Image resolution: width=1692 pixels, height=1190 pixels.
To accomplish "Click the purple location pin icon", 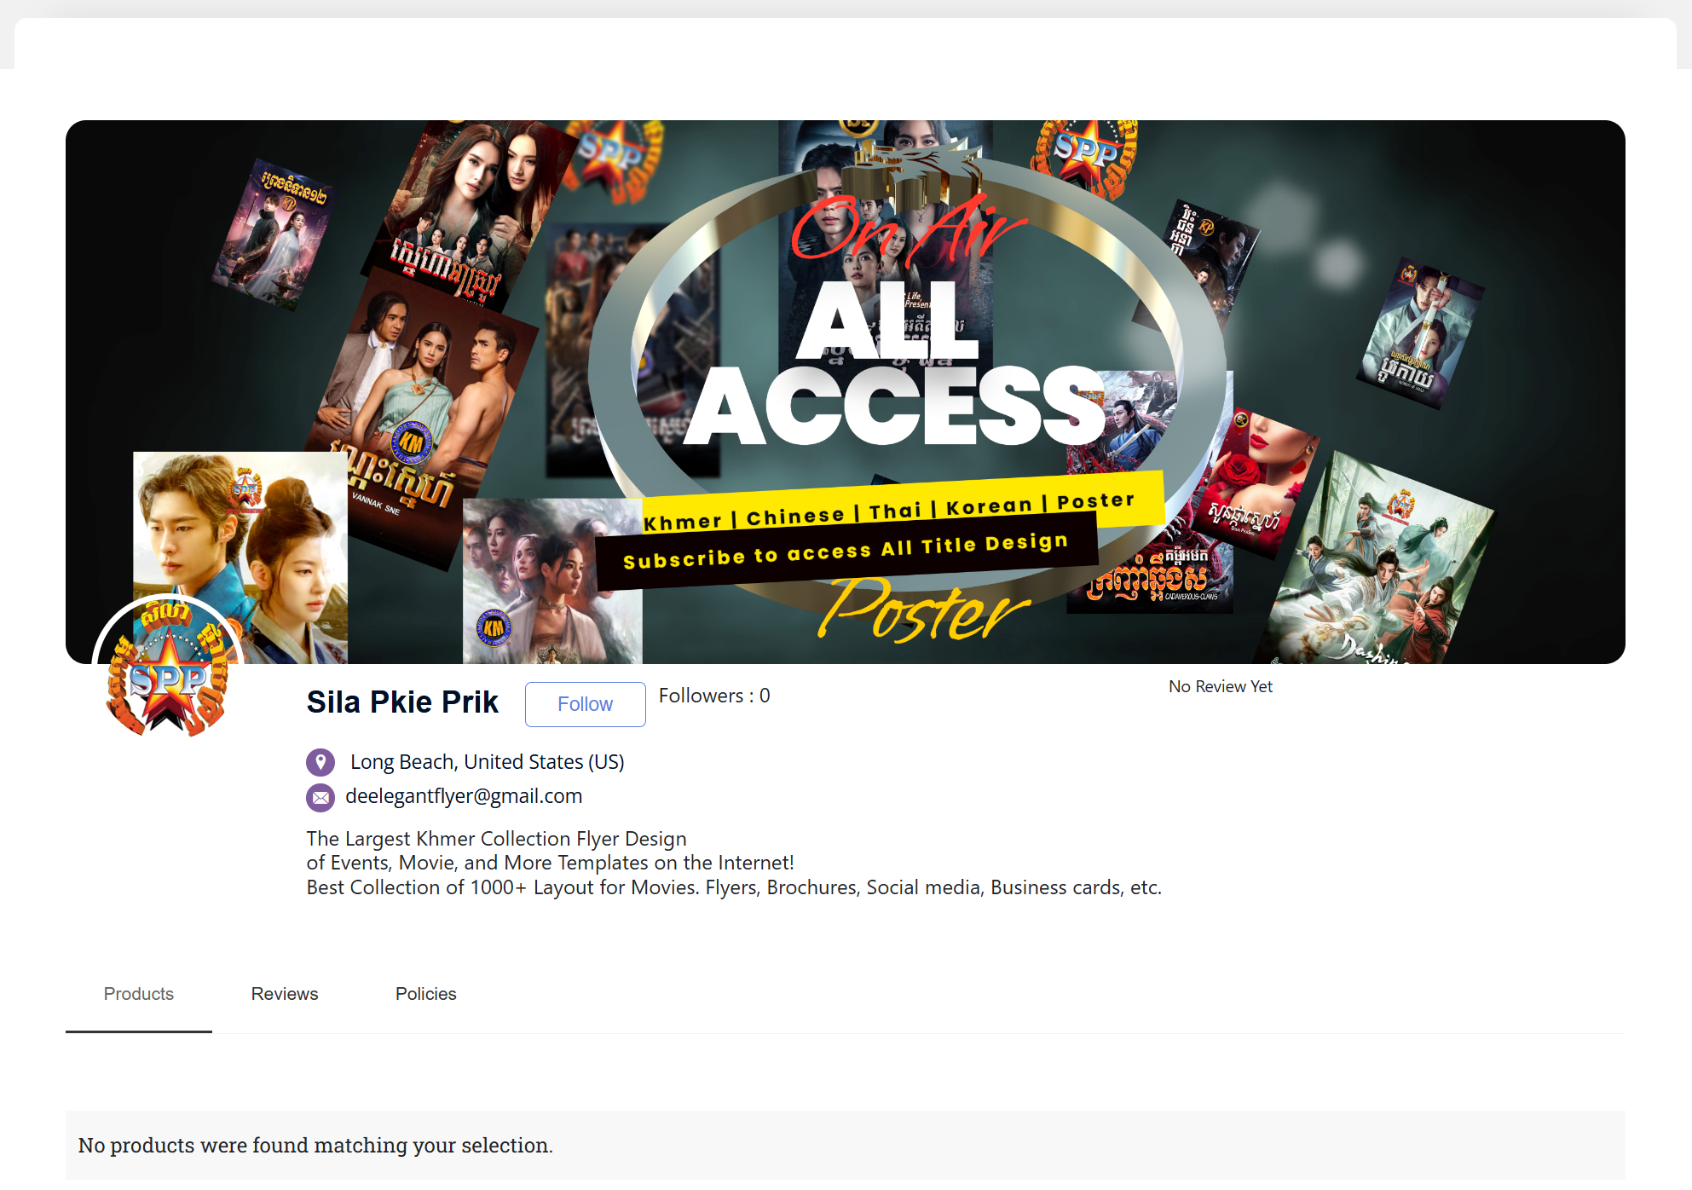I will [320, 761].
